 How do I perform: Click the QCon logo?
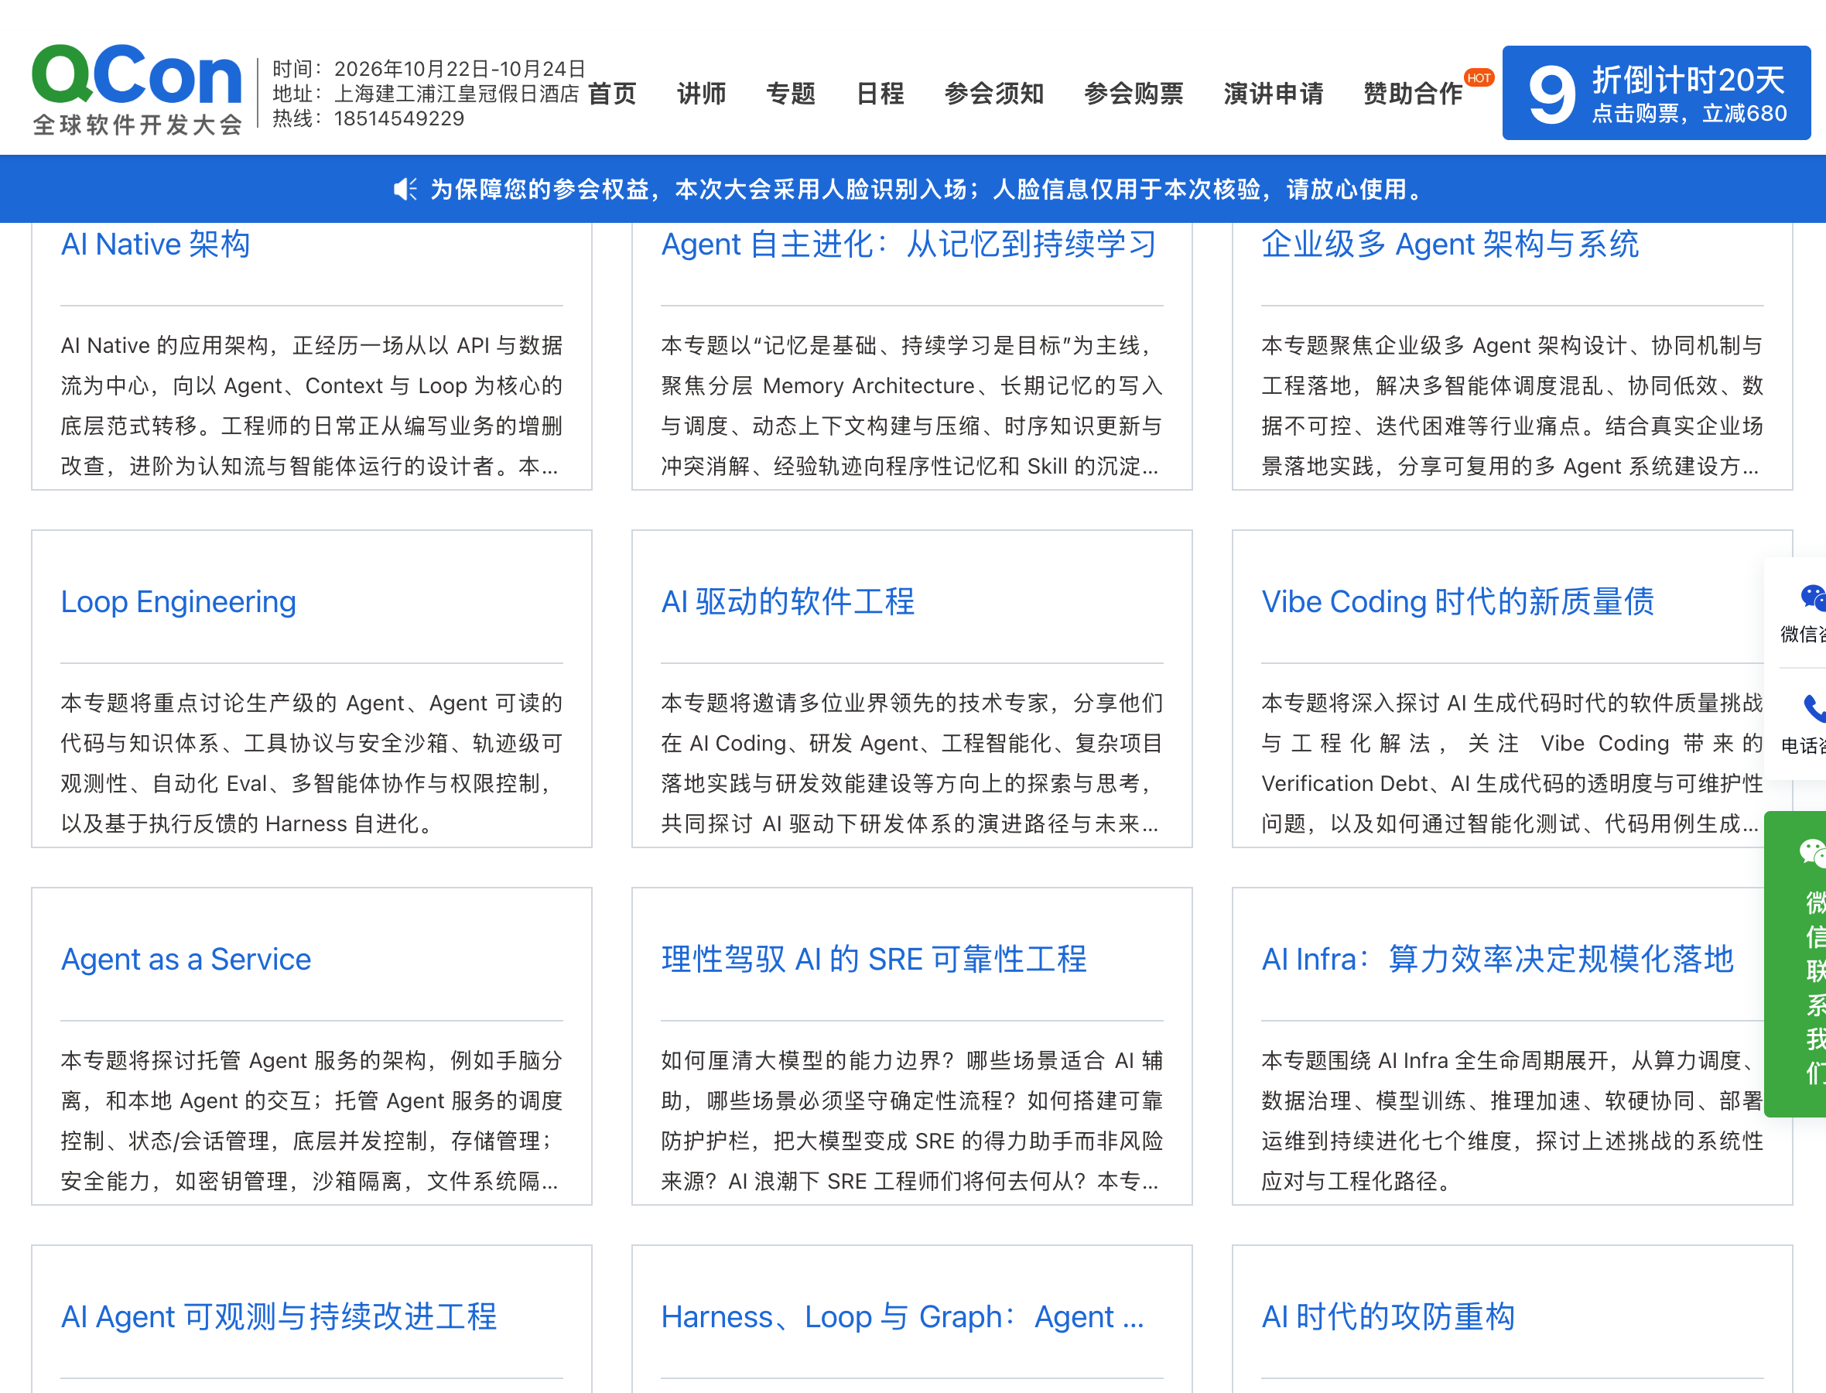(x=138, y=90)
